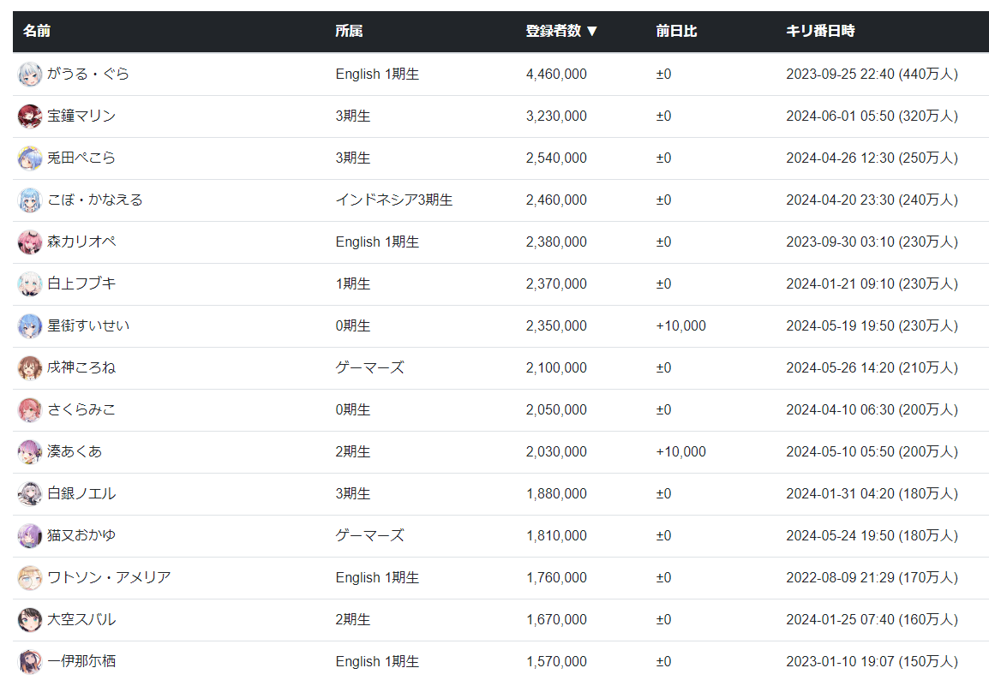This screenshot has width=989, height=680.
Task: Select ゲーマーズ in 猫又おかゆ row
Action: 369,535
